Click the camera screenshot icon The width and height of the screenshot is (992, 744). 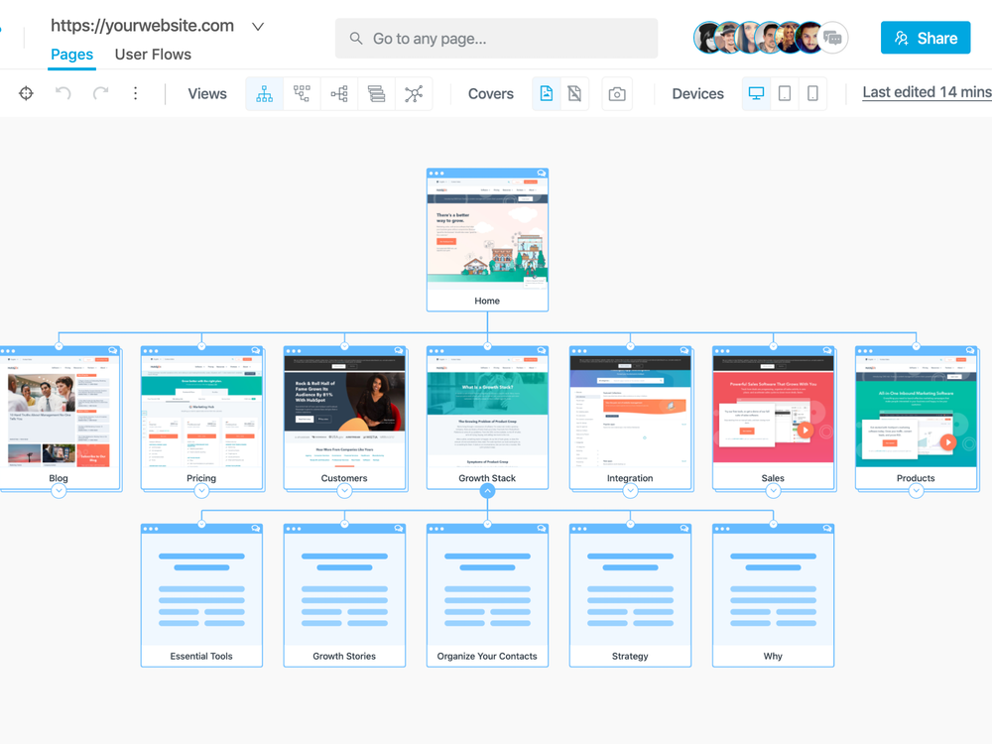pos(617,93)
